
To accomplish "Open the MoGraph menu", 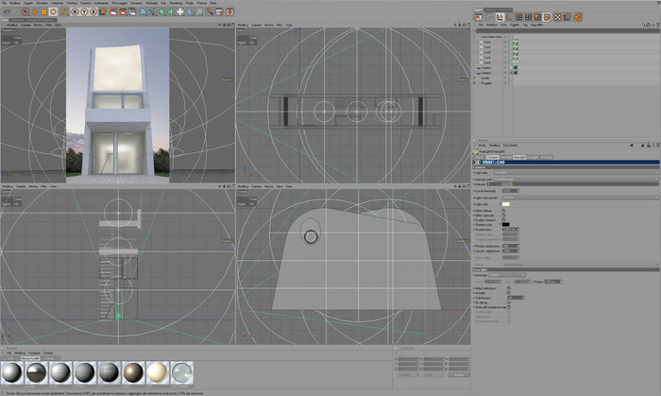I will tap(151, 3).
